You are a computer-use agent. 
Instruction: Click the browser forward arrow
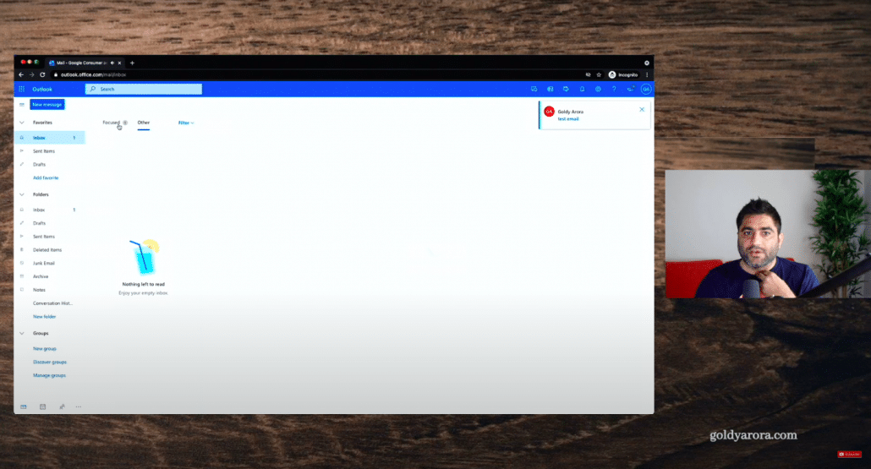pyautogui.click(x=31, y=74)
